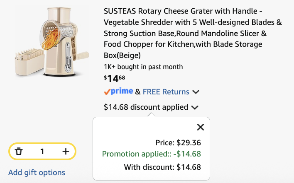Increase quantity with the plus icon
Screen dimensions: 294x183
coord(66,152)
